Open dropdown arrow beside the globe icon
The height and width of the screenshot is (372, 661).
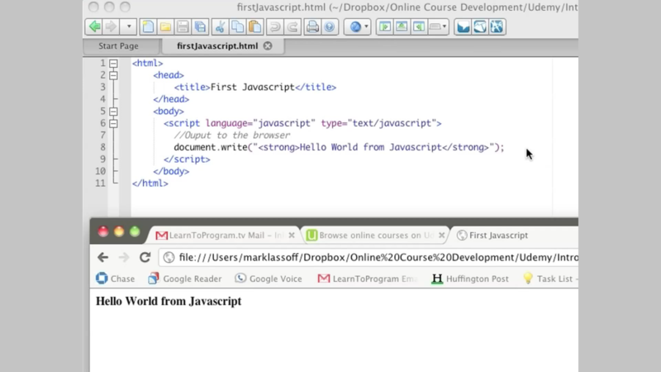[x=366, y=26]
